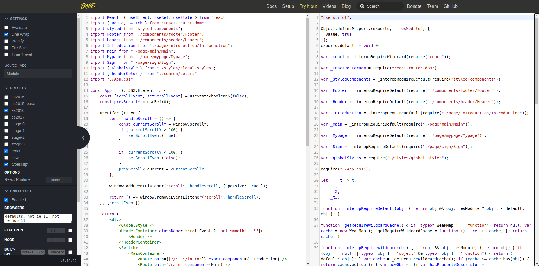Check the stage-1 preset
Image resolution: width=539 pixels, height=266 pixels.
point(6,131)
